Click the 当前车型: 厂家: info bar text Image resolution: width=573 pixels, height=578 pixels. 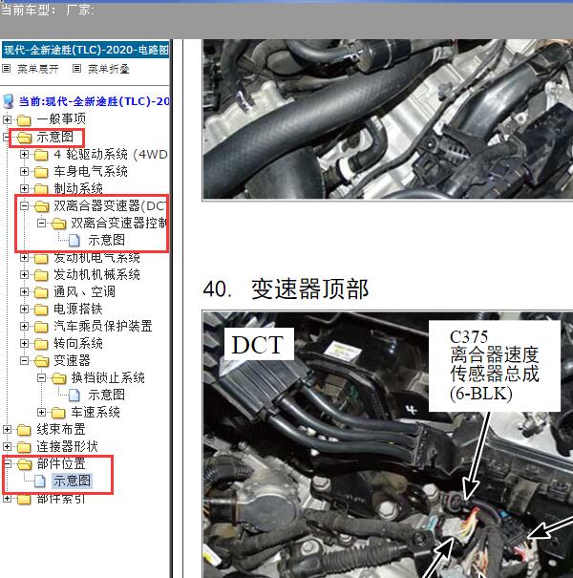point(47,10)
